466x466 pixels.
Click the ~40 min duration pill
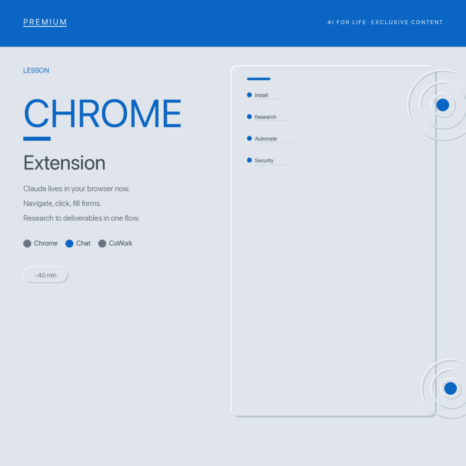(x=45, y=275)
